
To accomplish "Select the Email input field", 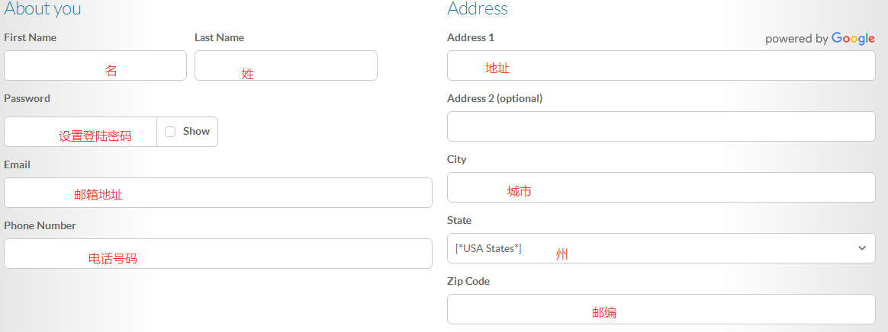I will (x=218, y=193).
